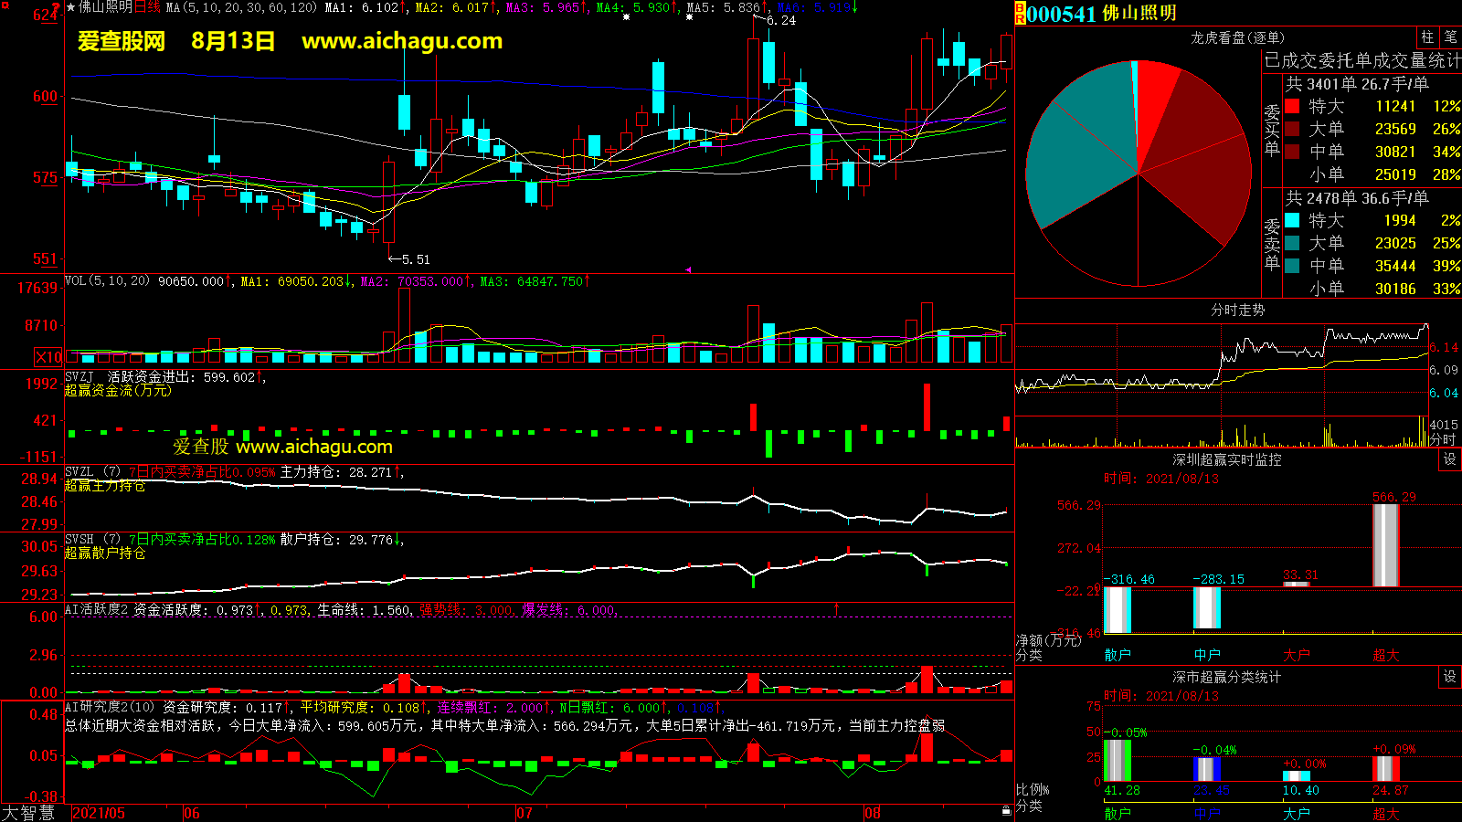The width and height of the screenshot is (1462, 822).
Task: Click the 07 month marker on timeline
Action: click(524, 813)
